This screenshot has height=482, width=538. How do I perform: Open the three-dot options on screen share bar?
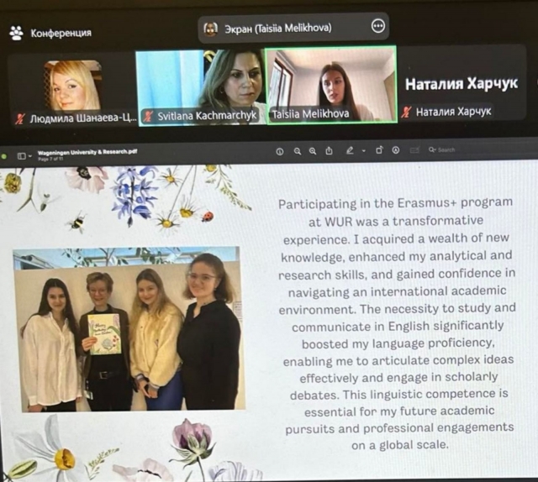pos(377,28)
